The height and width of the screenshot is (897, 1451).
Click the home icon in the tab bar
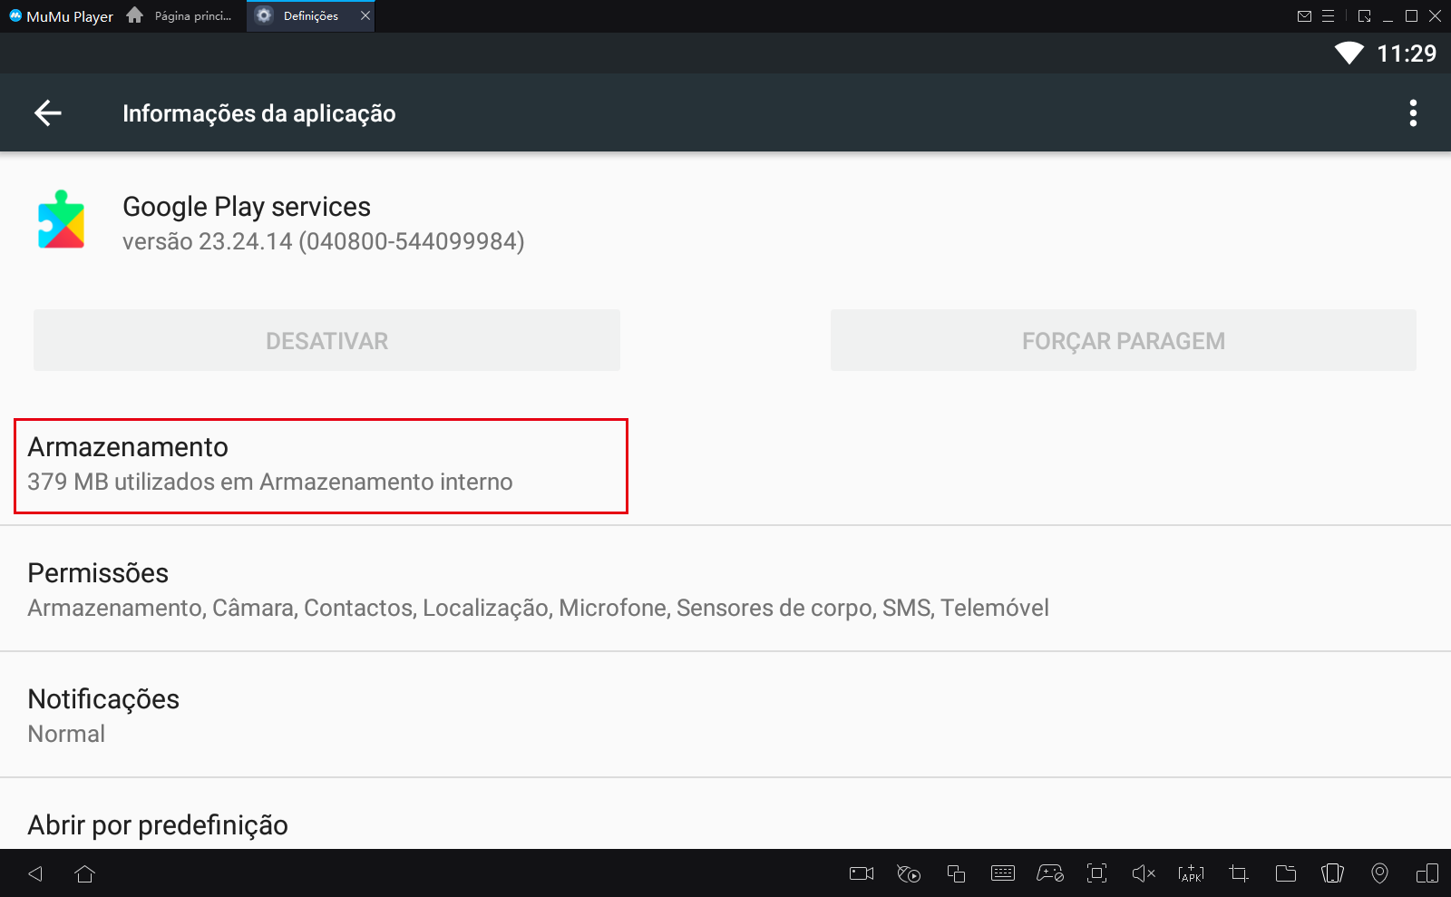pyautogui.click(x=135, y=15)
